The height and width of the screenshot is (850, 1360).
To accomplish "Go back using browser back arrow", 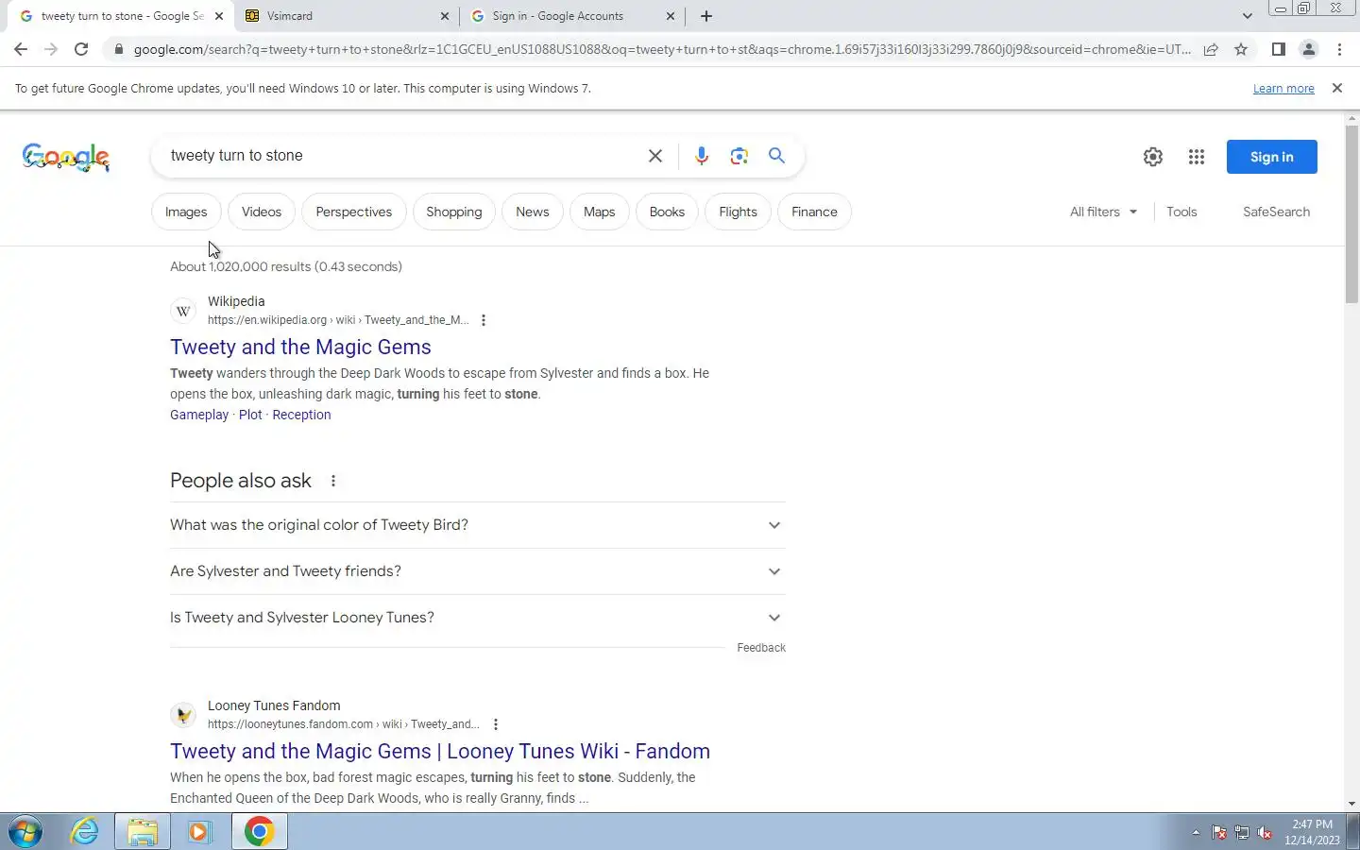I will pyautogui.click(x=21, y=49).
